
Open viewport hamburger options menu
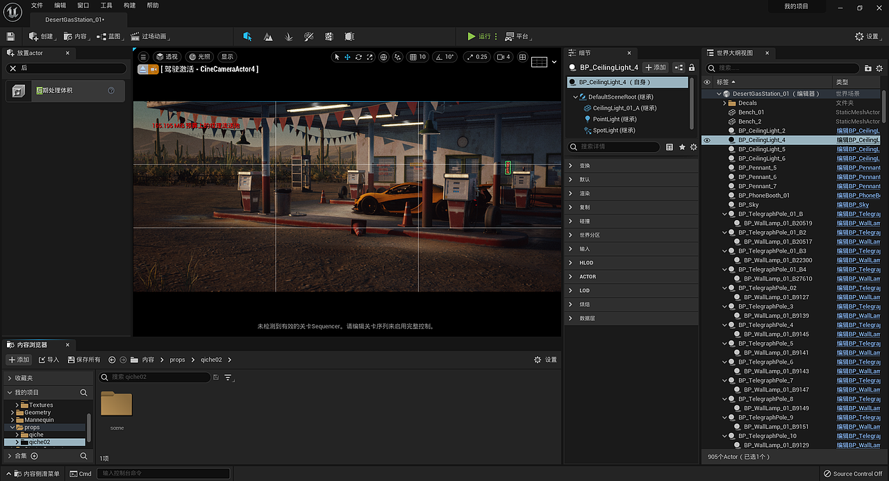144,57
